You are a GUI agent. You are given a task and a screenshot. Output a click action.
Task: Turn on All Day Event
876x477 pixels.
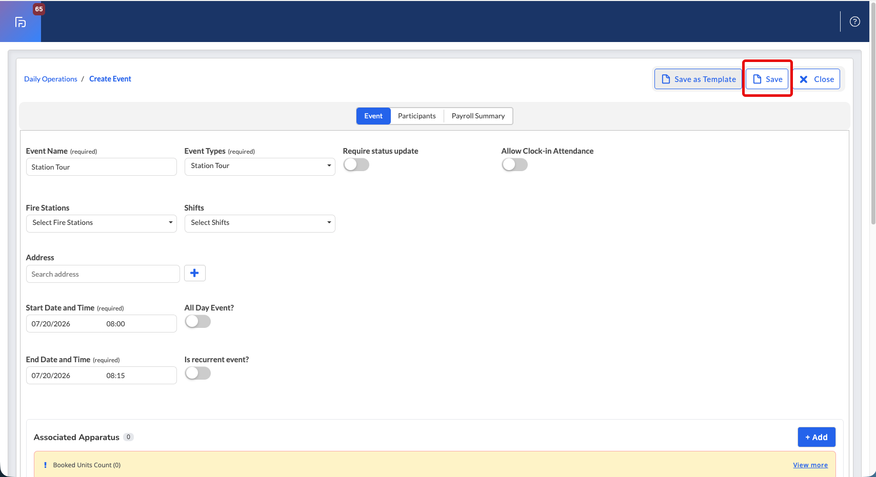(x=198, y=321)
